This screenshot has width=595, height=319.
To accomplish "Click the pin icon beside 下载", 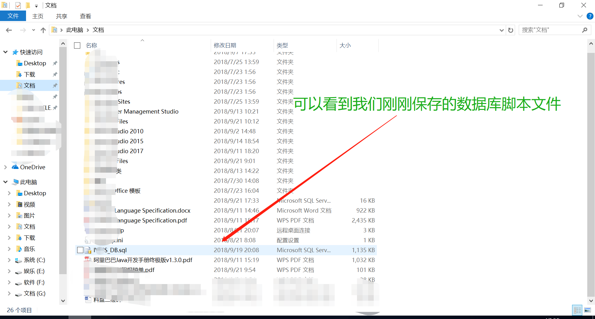I will [55, 75].
